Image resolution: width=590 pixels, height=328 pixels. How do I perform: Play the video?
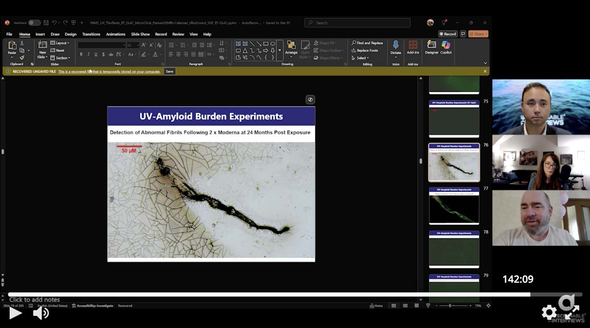15,313
